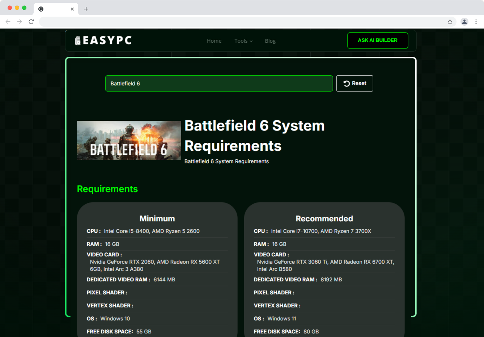This screenshot has width=484, height=337.
Task: Focus the Battlefield 6 search field
Action: coord(219,84)
